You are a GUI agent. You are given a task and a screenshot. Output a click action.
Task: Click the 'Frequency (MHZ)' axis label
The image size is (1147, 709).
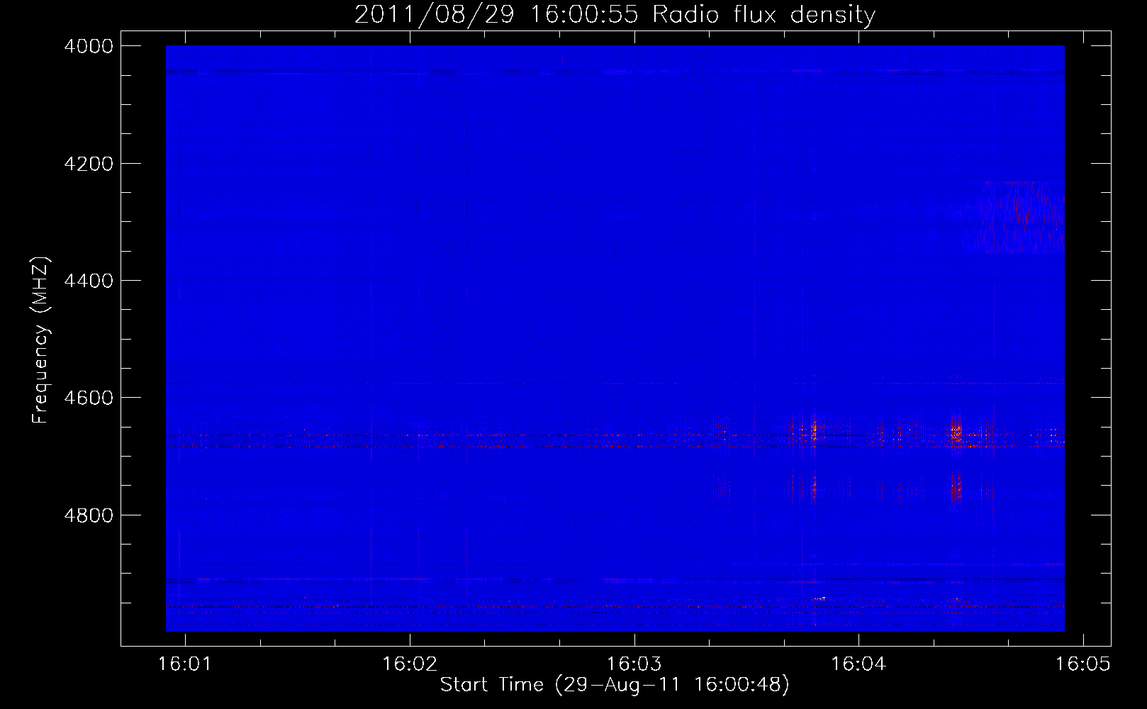point(41,340)
